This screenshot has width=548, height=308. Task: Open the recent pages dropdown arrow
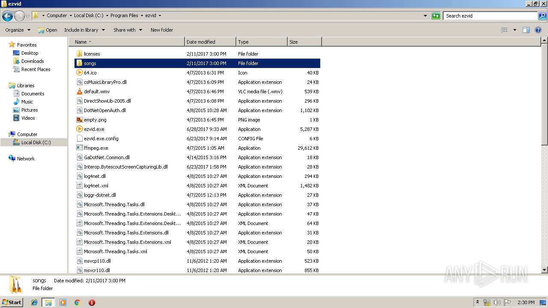coord(28,16)
